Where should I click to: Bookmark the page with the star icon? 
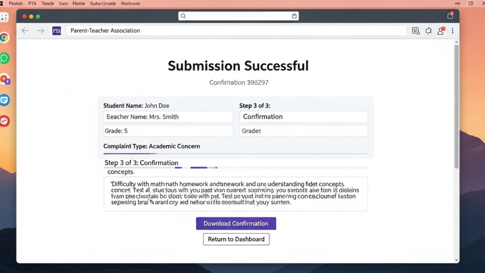tap(428, 30)
